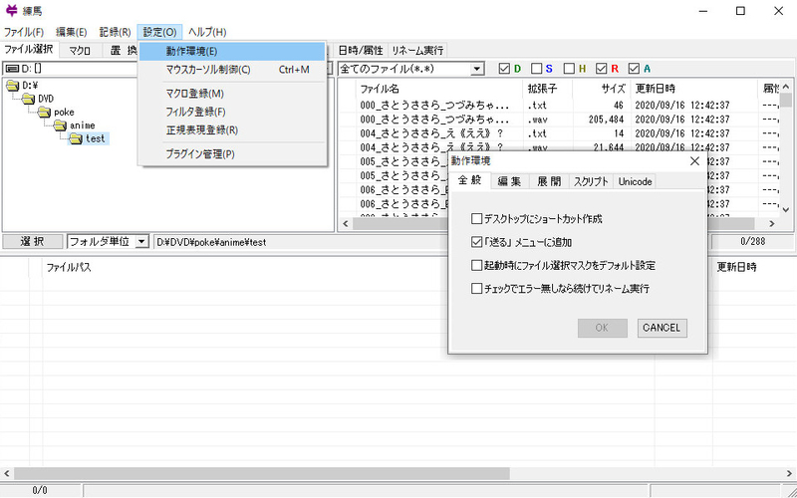The width and height of the screenshot is (797, 498).
Task: Enable デスクトップにショートカット作成 checkbox
Action: pyautogui.click(x=476, y=219)
